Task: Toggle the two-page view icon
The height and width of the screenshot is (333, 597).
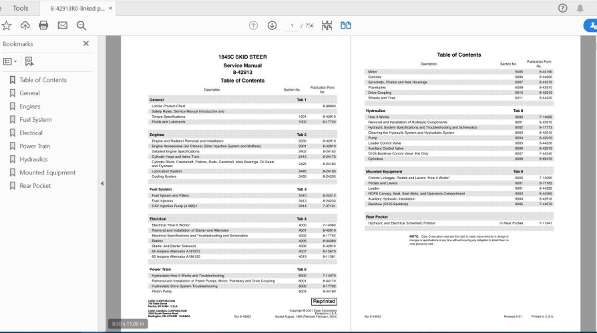Action: pos(345,25)
